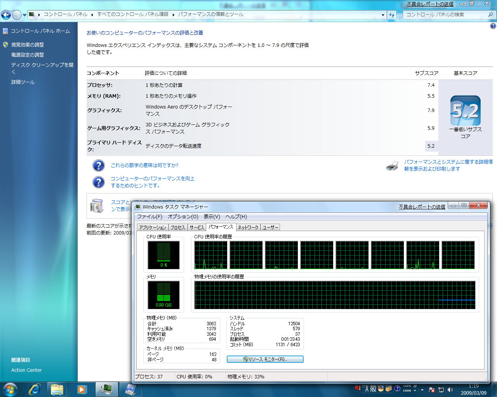Switch to プロセス tab

tap(178, 228)
